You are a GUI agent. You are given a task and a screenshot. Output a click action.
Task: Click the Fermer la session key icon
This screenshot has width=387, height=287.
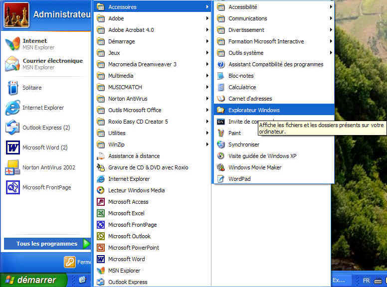click(70, 262)
